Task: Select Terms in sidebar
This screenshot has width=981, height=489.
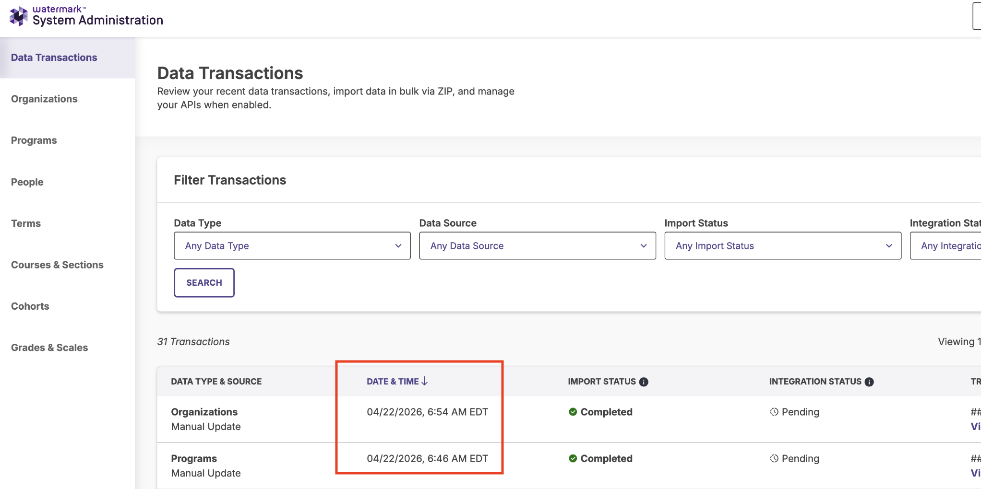Action: click(26, 223)
